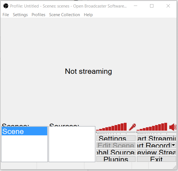Image resolution: width=178 pixels, height=171 pixels.
Task: Open the Help menu
Action: click(88, 15)
